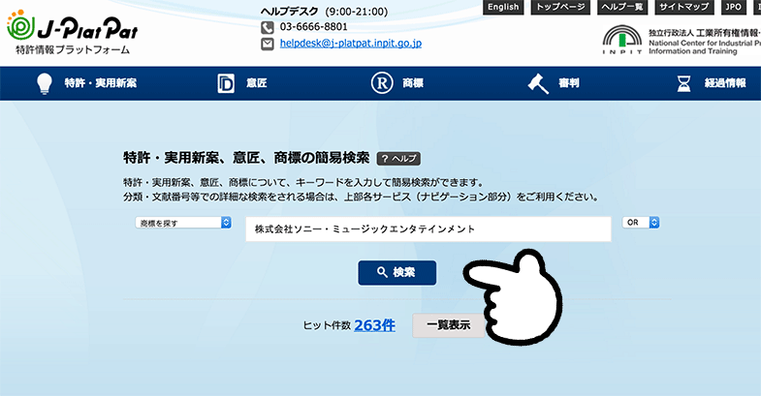761x396 pixels.
Task: Click the hourglass icon for 経過情報
Action: click(x=683, y=83)
